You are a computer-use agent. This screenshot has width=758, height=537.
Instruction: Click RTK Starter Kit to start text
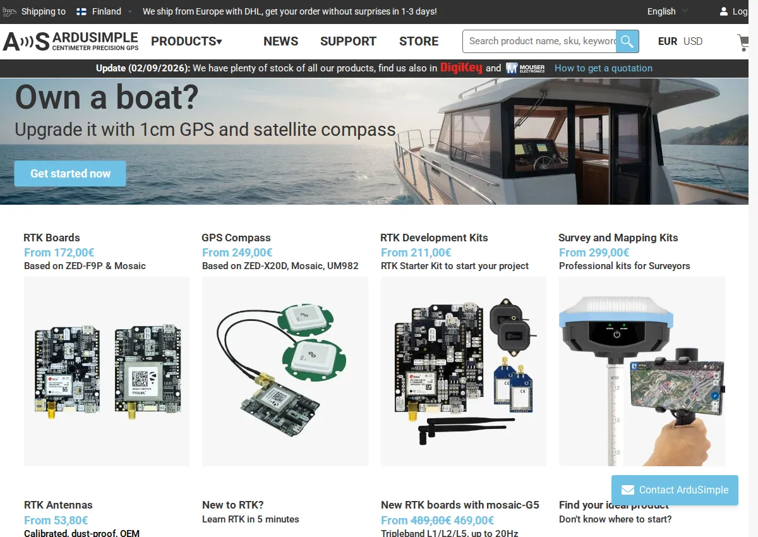[x=455, y=266]
